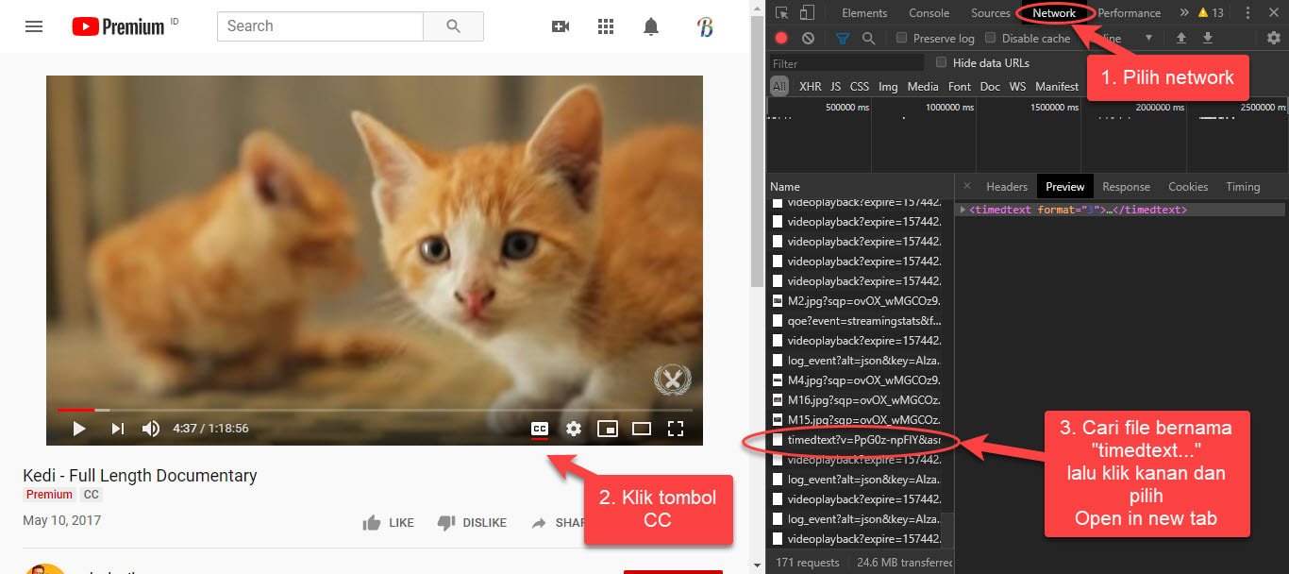Click the 13 warnings indicator
Screen dimensions: 1289x574
(x=1211, y=13)
